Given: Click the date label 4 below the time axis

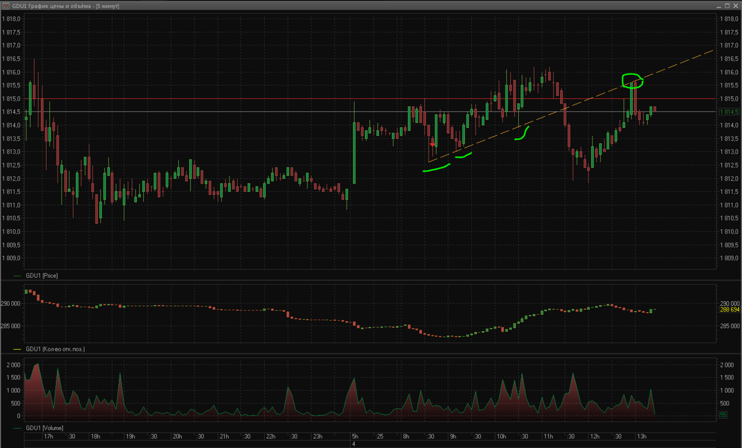Looking at the screenshot, I should [354, 444].
